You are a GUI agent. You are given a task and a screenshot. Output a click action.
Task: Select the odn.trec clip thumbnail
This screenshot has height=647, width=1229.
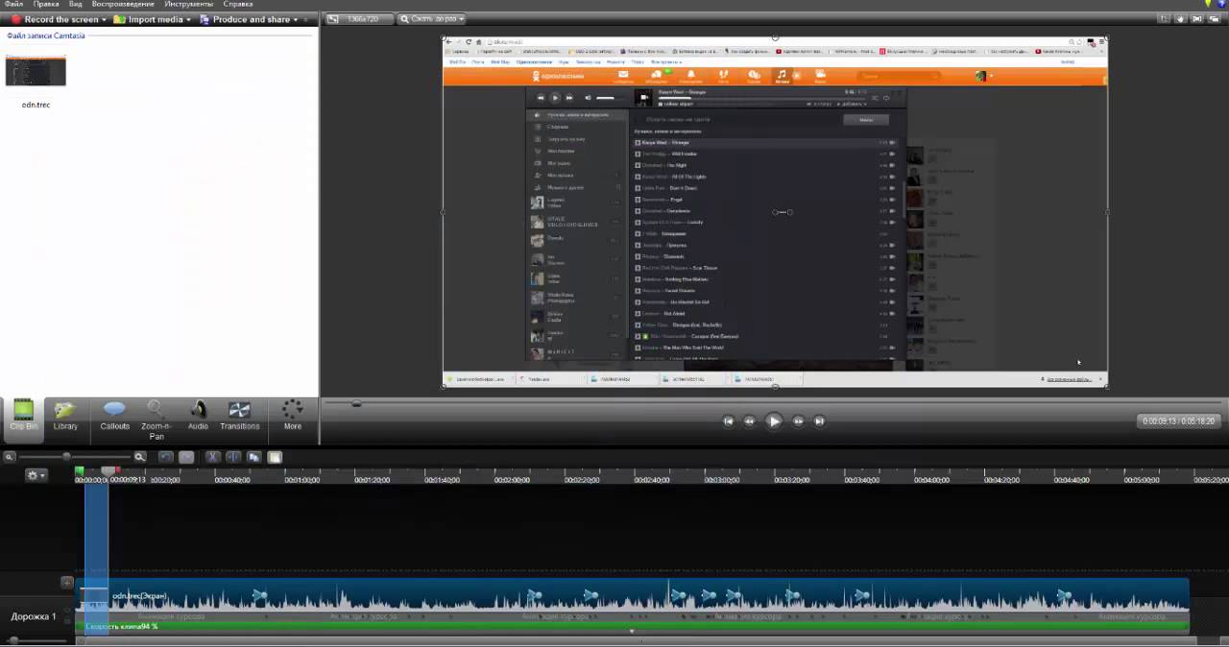[36, 70]
